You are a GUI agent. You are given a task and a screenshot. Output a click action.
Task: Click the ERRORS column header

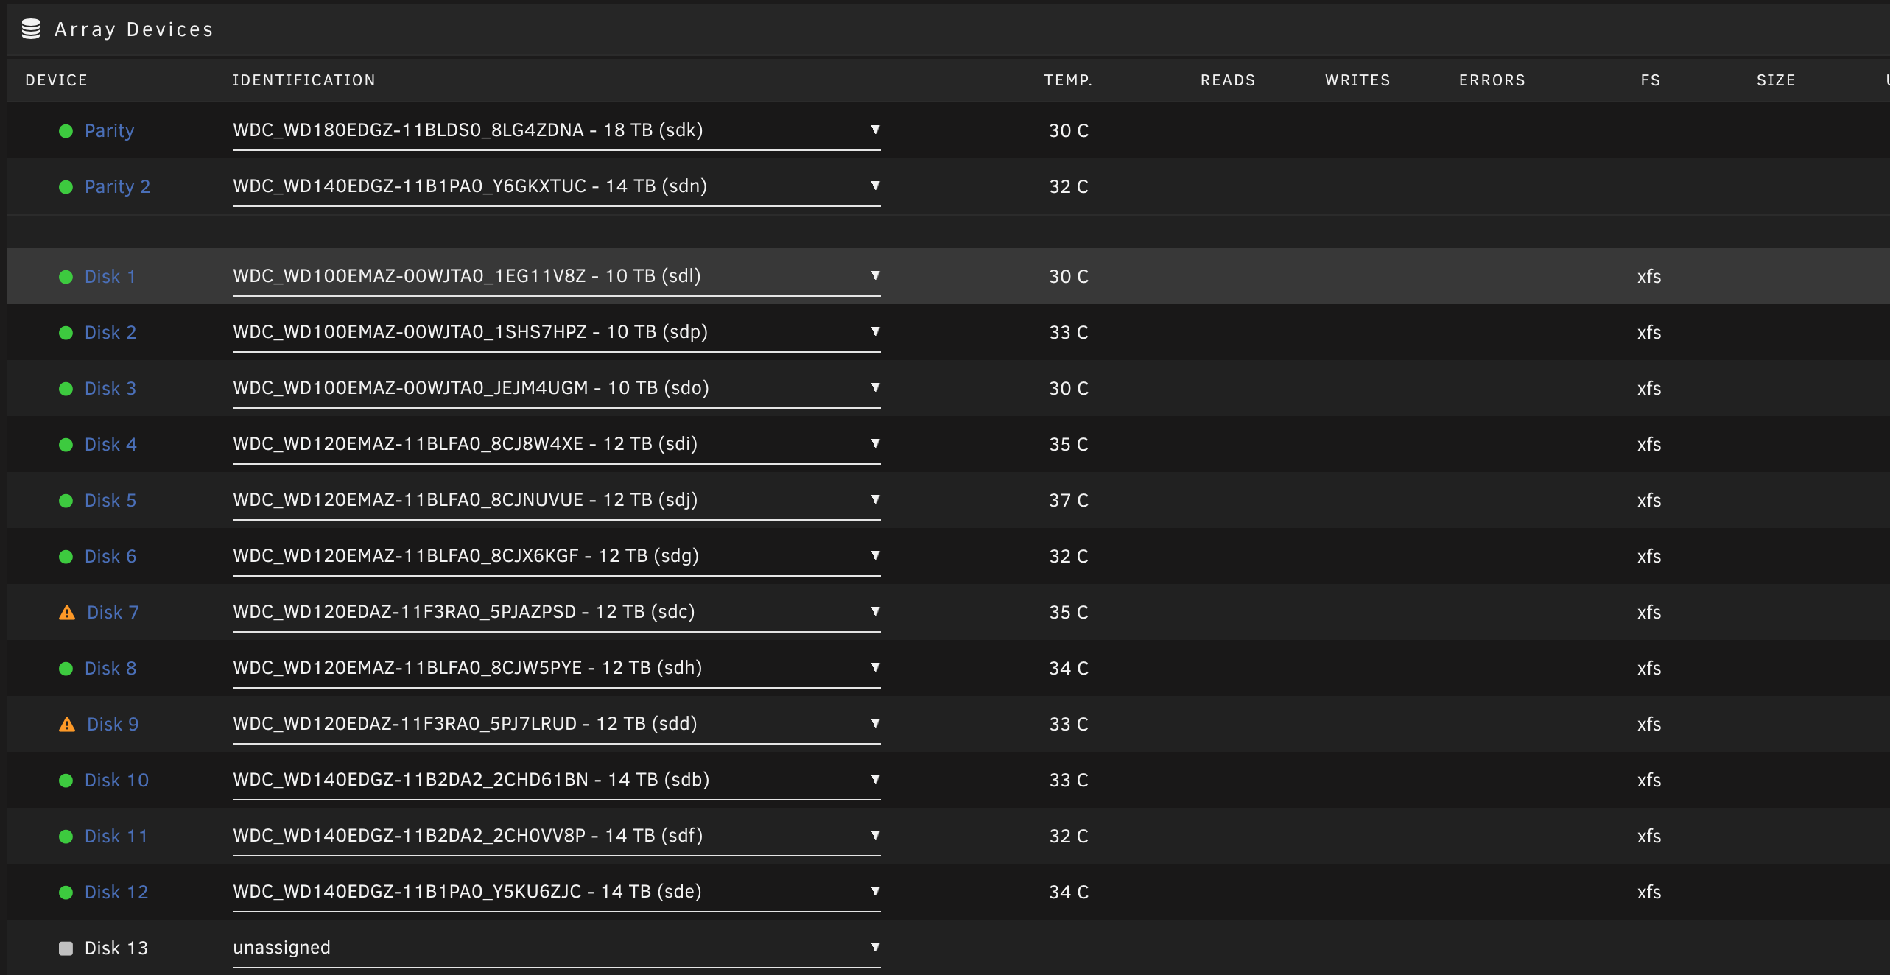pyautogui.click(x=1492, y=80)
